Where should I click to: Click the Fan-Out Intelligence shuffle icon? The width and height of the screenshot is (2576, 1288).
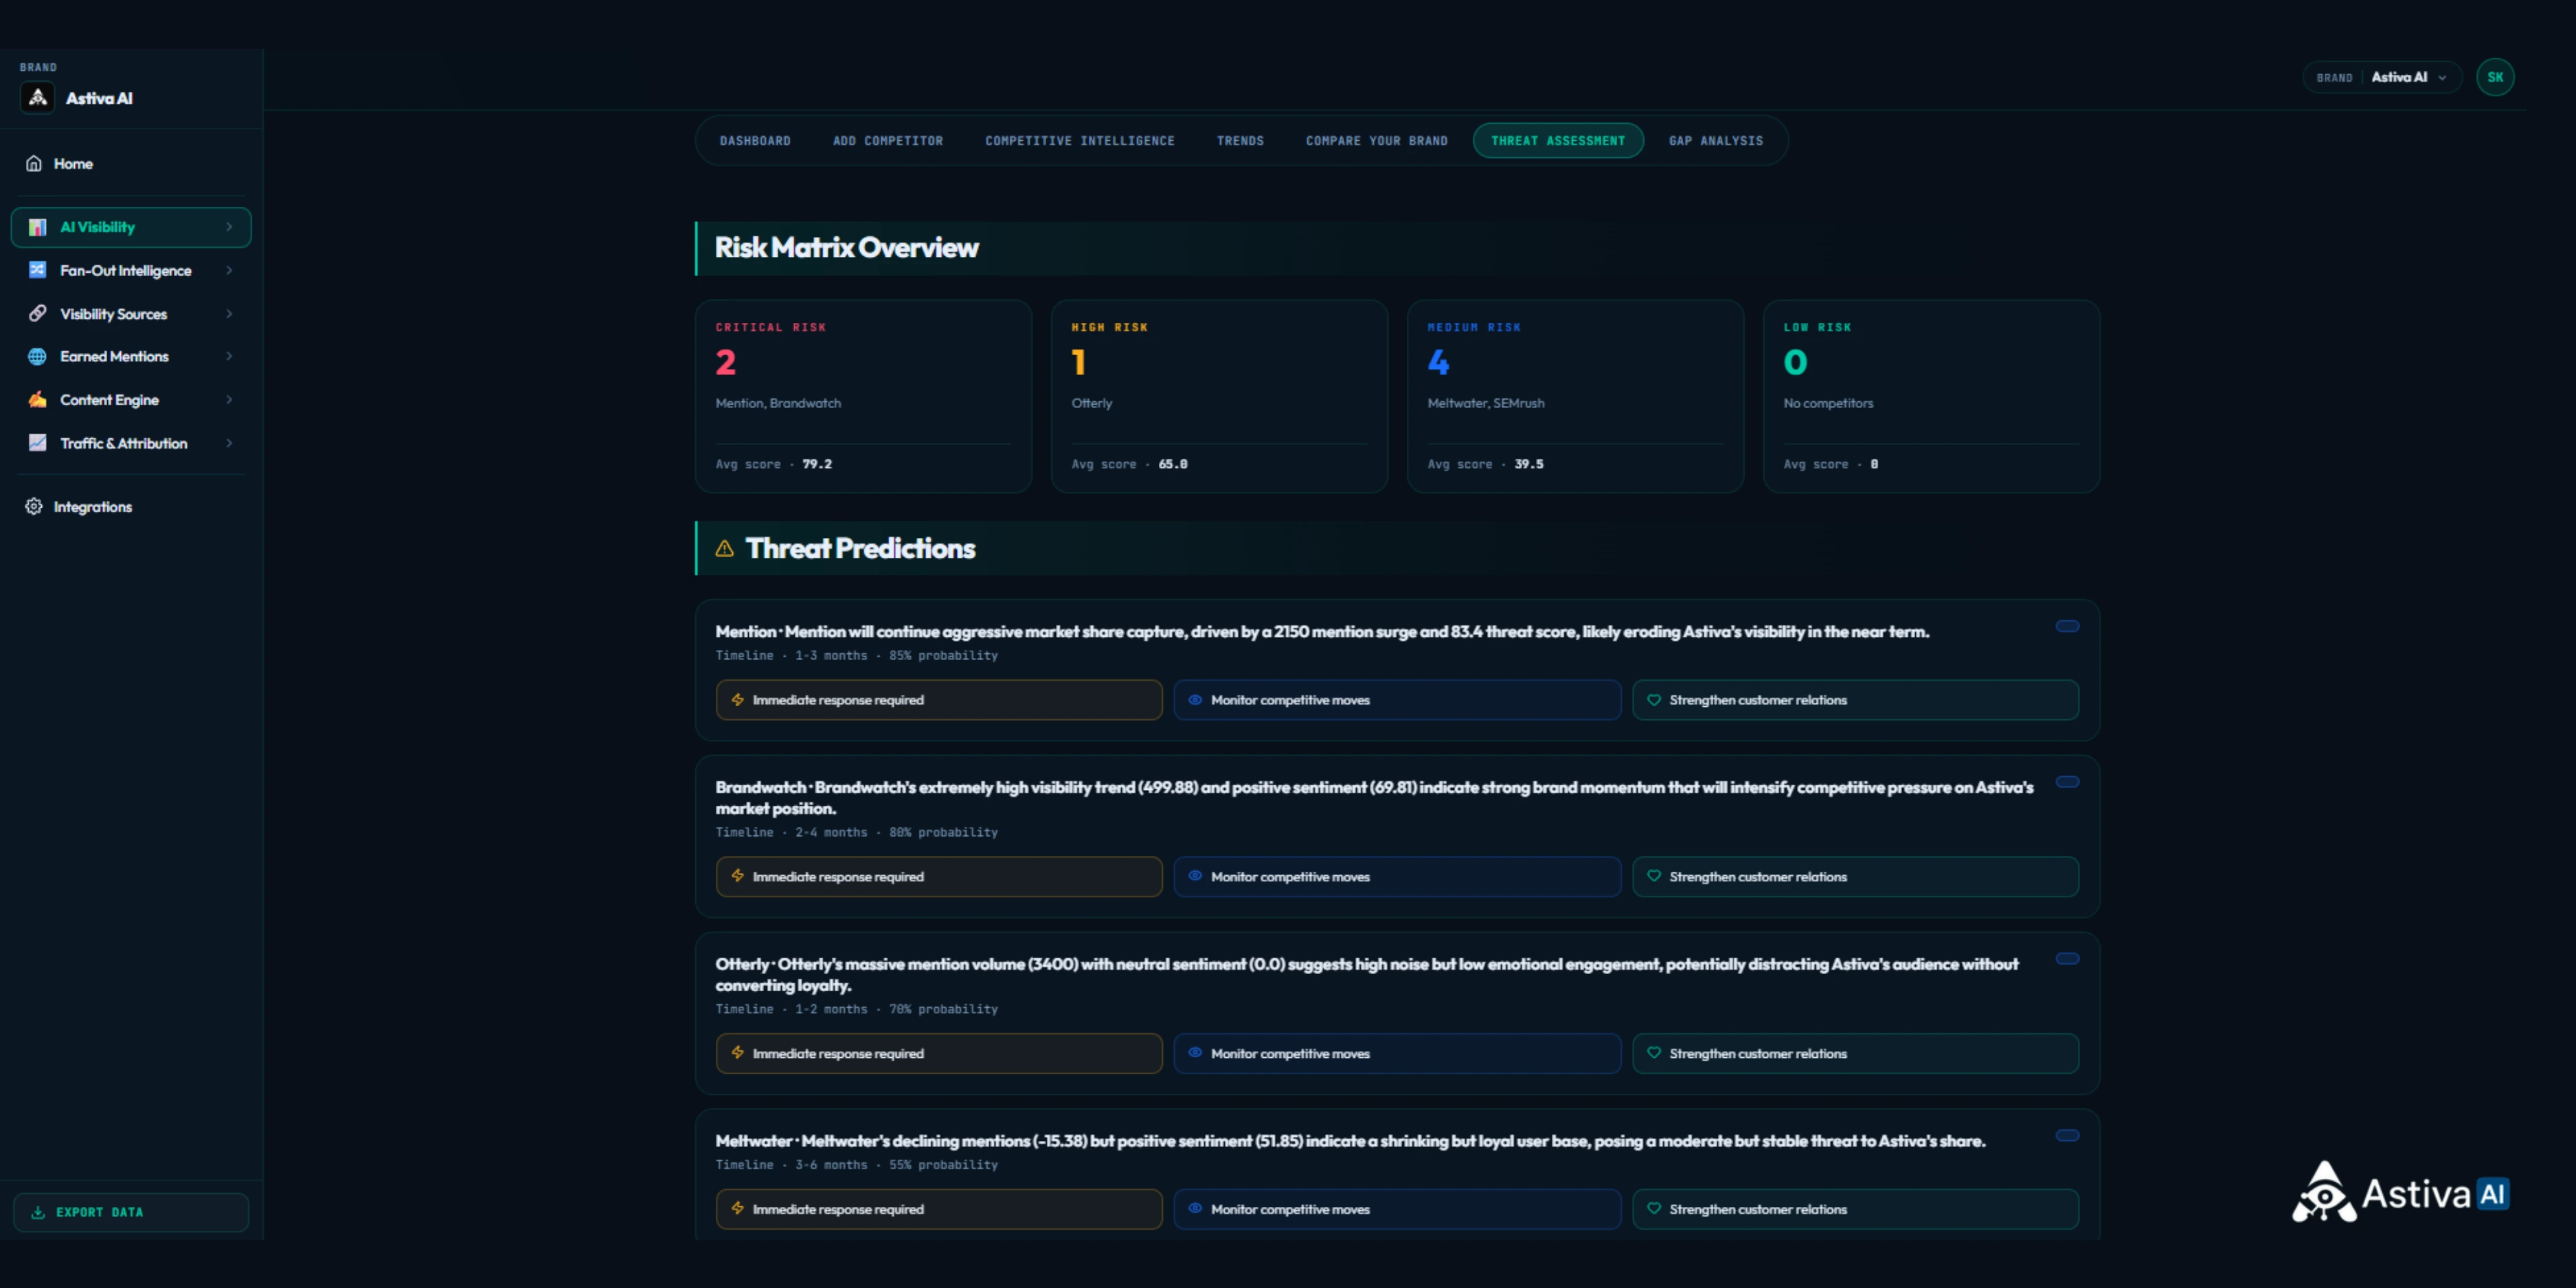37,270
